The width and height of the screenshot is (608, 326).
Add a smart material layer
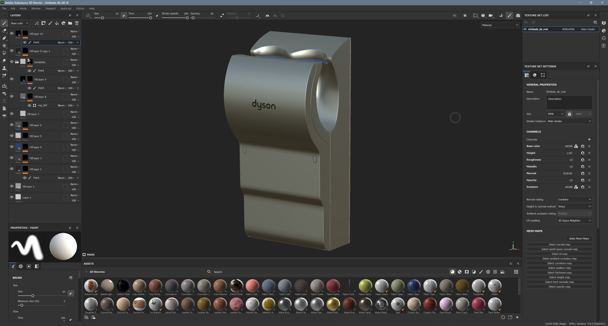click(63, 23)
